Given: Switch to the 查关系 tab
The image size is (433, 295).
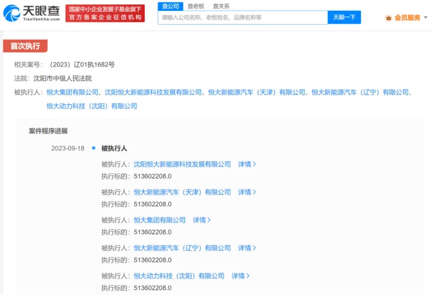Looking at the screenshot, I should coord(221,7).
